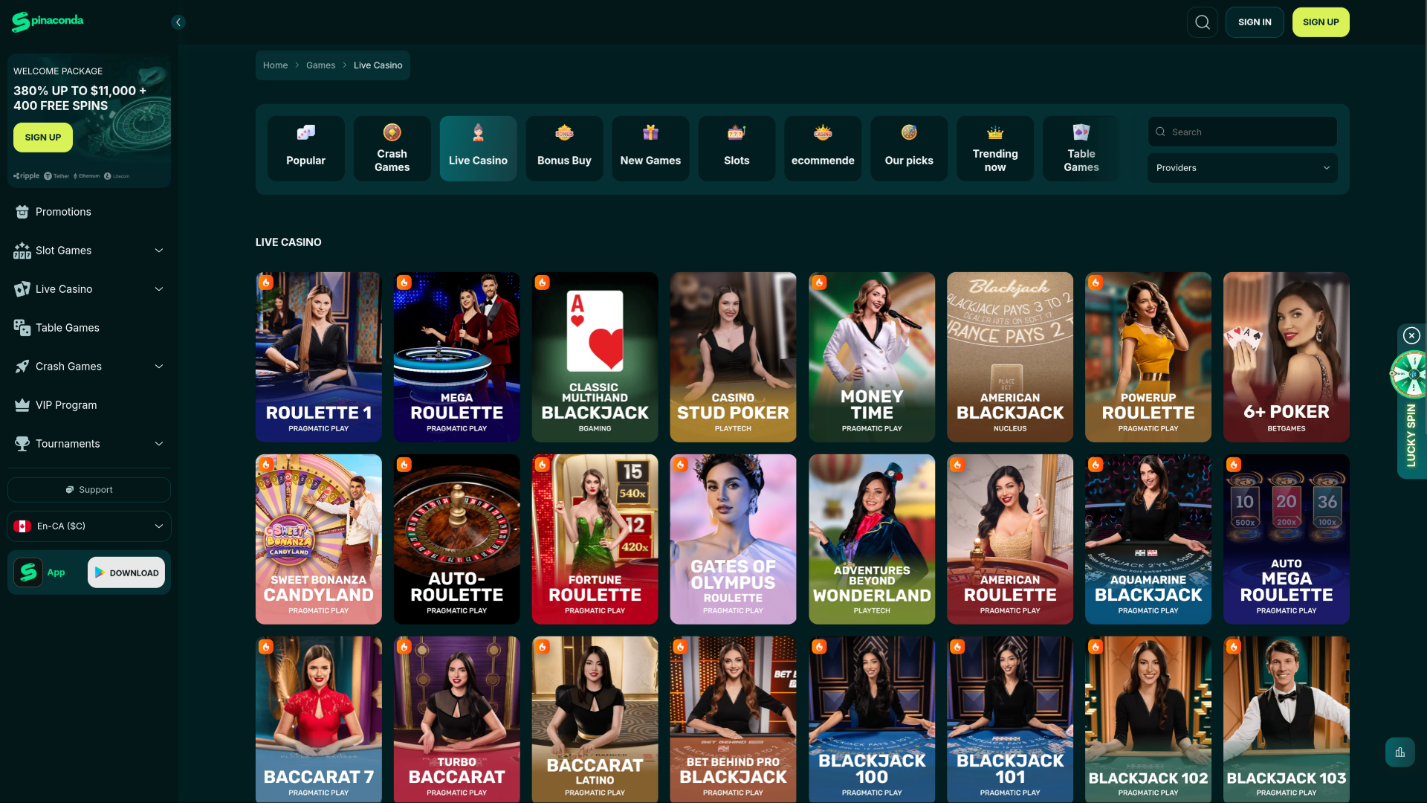Open the Aquamarine Blackjack game card

click(1148, 539)
